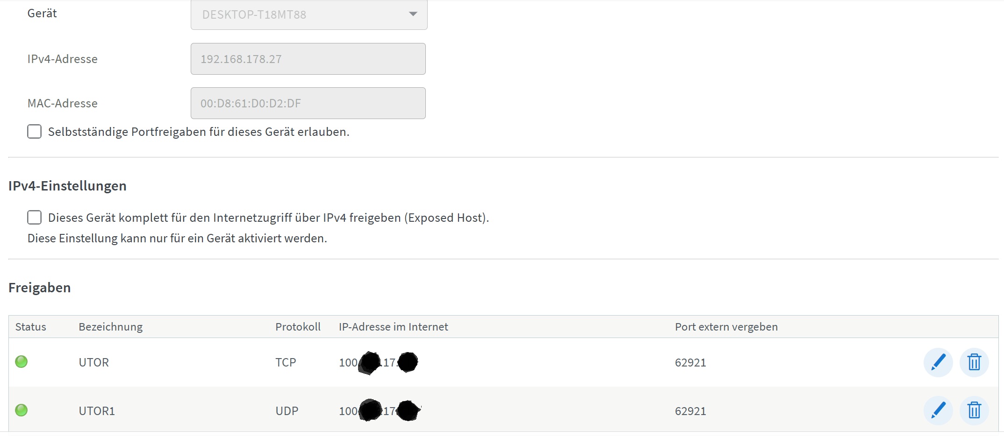Delete the UTOR rule via trash icon
This screenshot has height=437, width=1004.
click(x=974, y=362)
